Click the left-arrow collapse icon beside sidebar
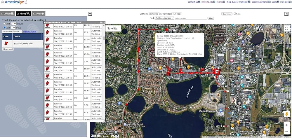292x138 pixels. tap(90, 14)
